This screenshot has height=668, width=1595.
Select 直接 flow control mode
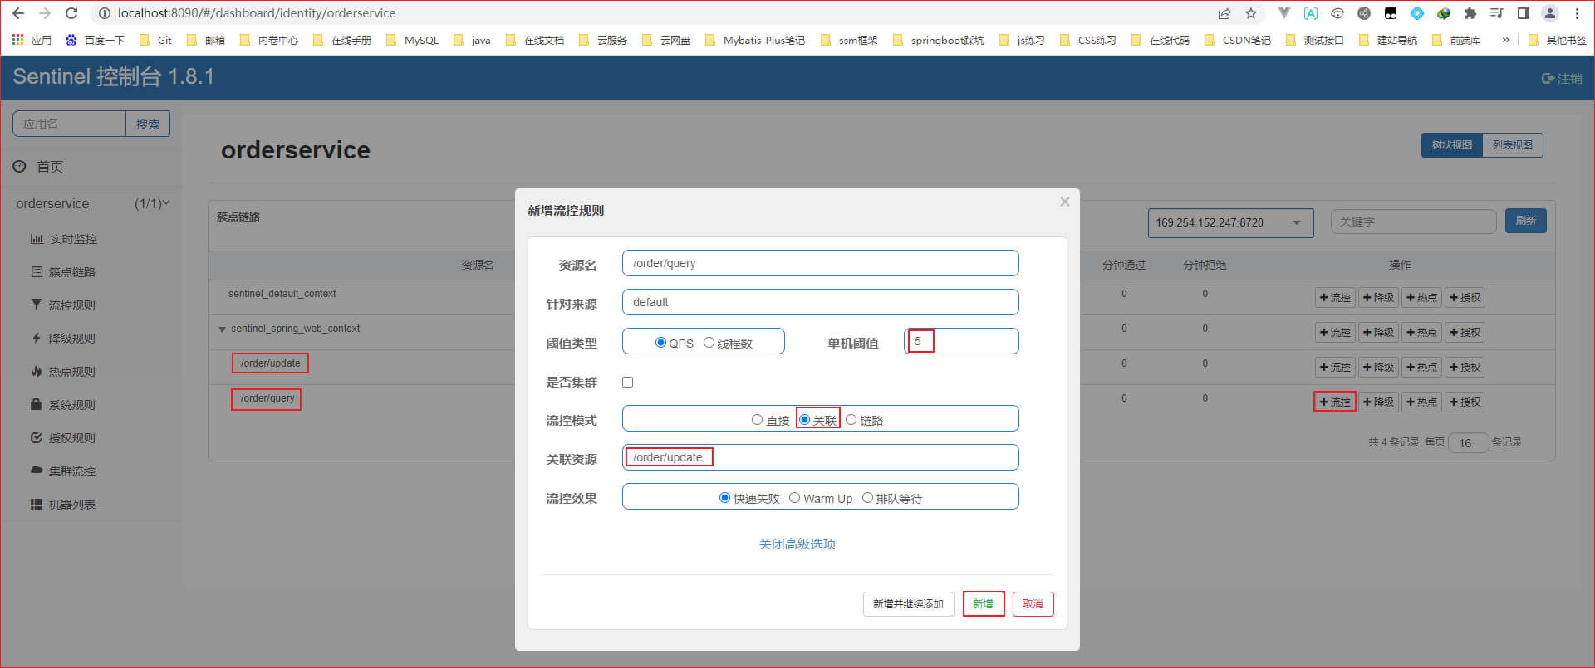(757, 420)
